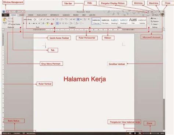Screen dimensions: 174x135
Task: Click the vertical scrollbar thumb
Action: click(x=164, y=65)
